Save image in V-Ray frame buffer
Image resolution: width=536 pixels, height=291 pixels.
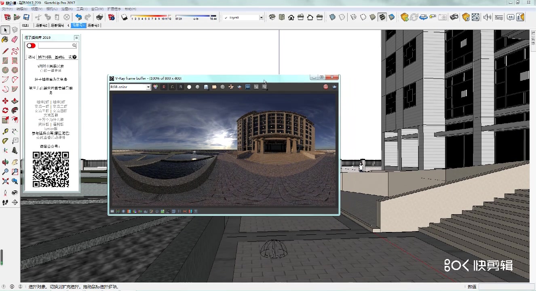click(x=206, y=87)
